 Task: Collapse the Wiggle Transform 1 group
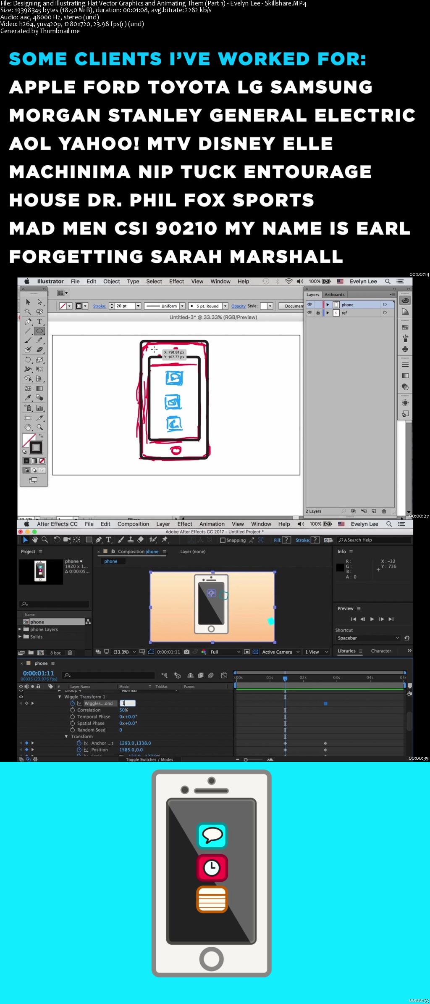60,697
